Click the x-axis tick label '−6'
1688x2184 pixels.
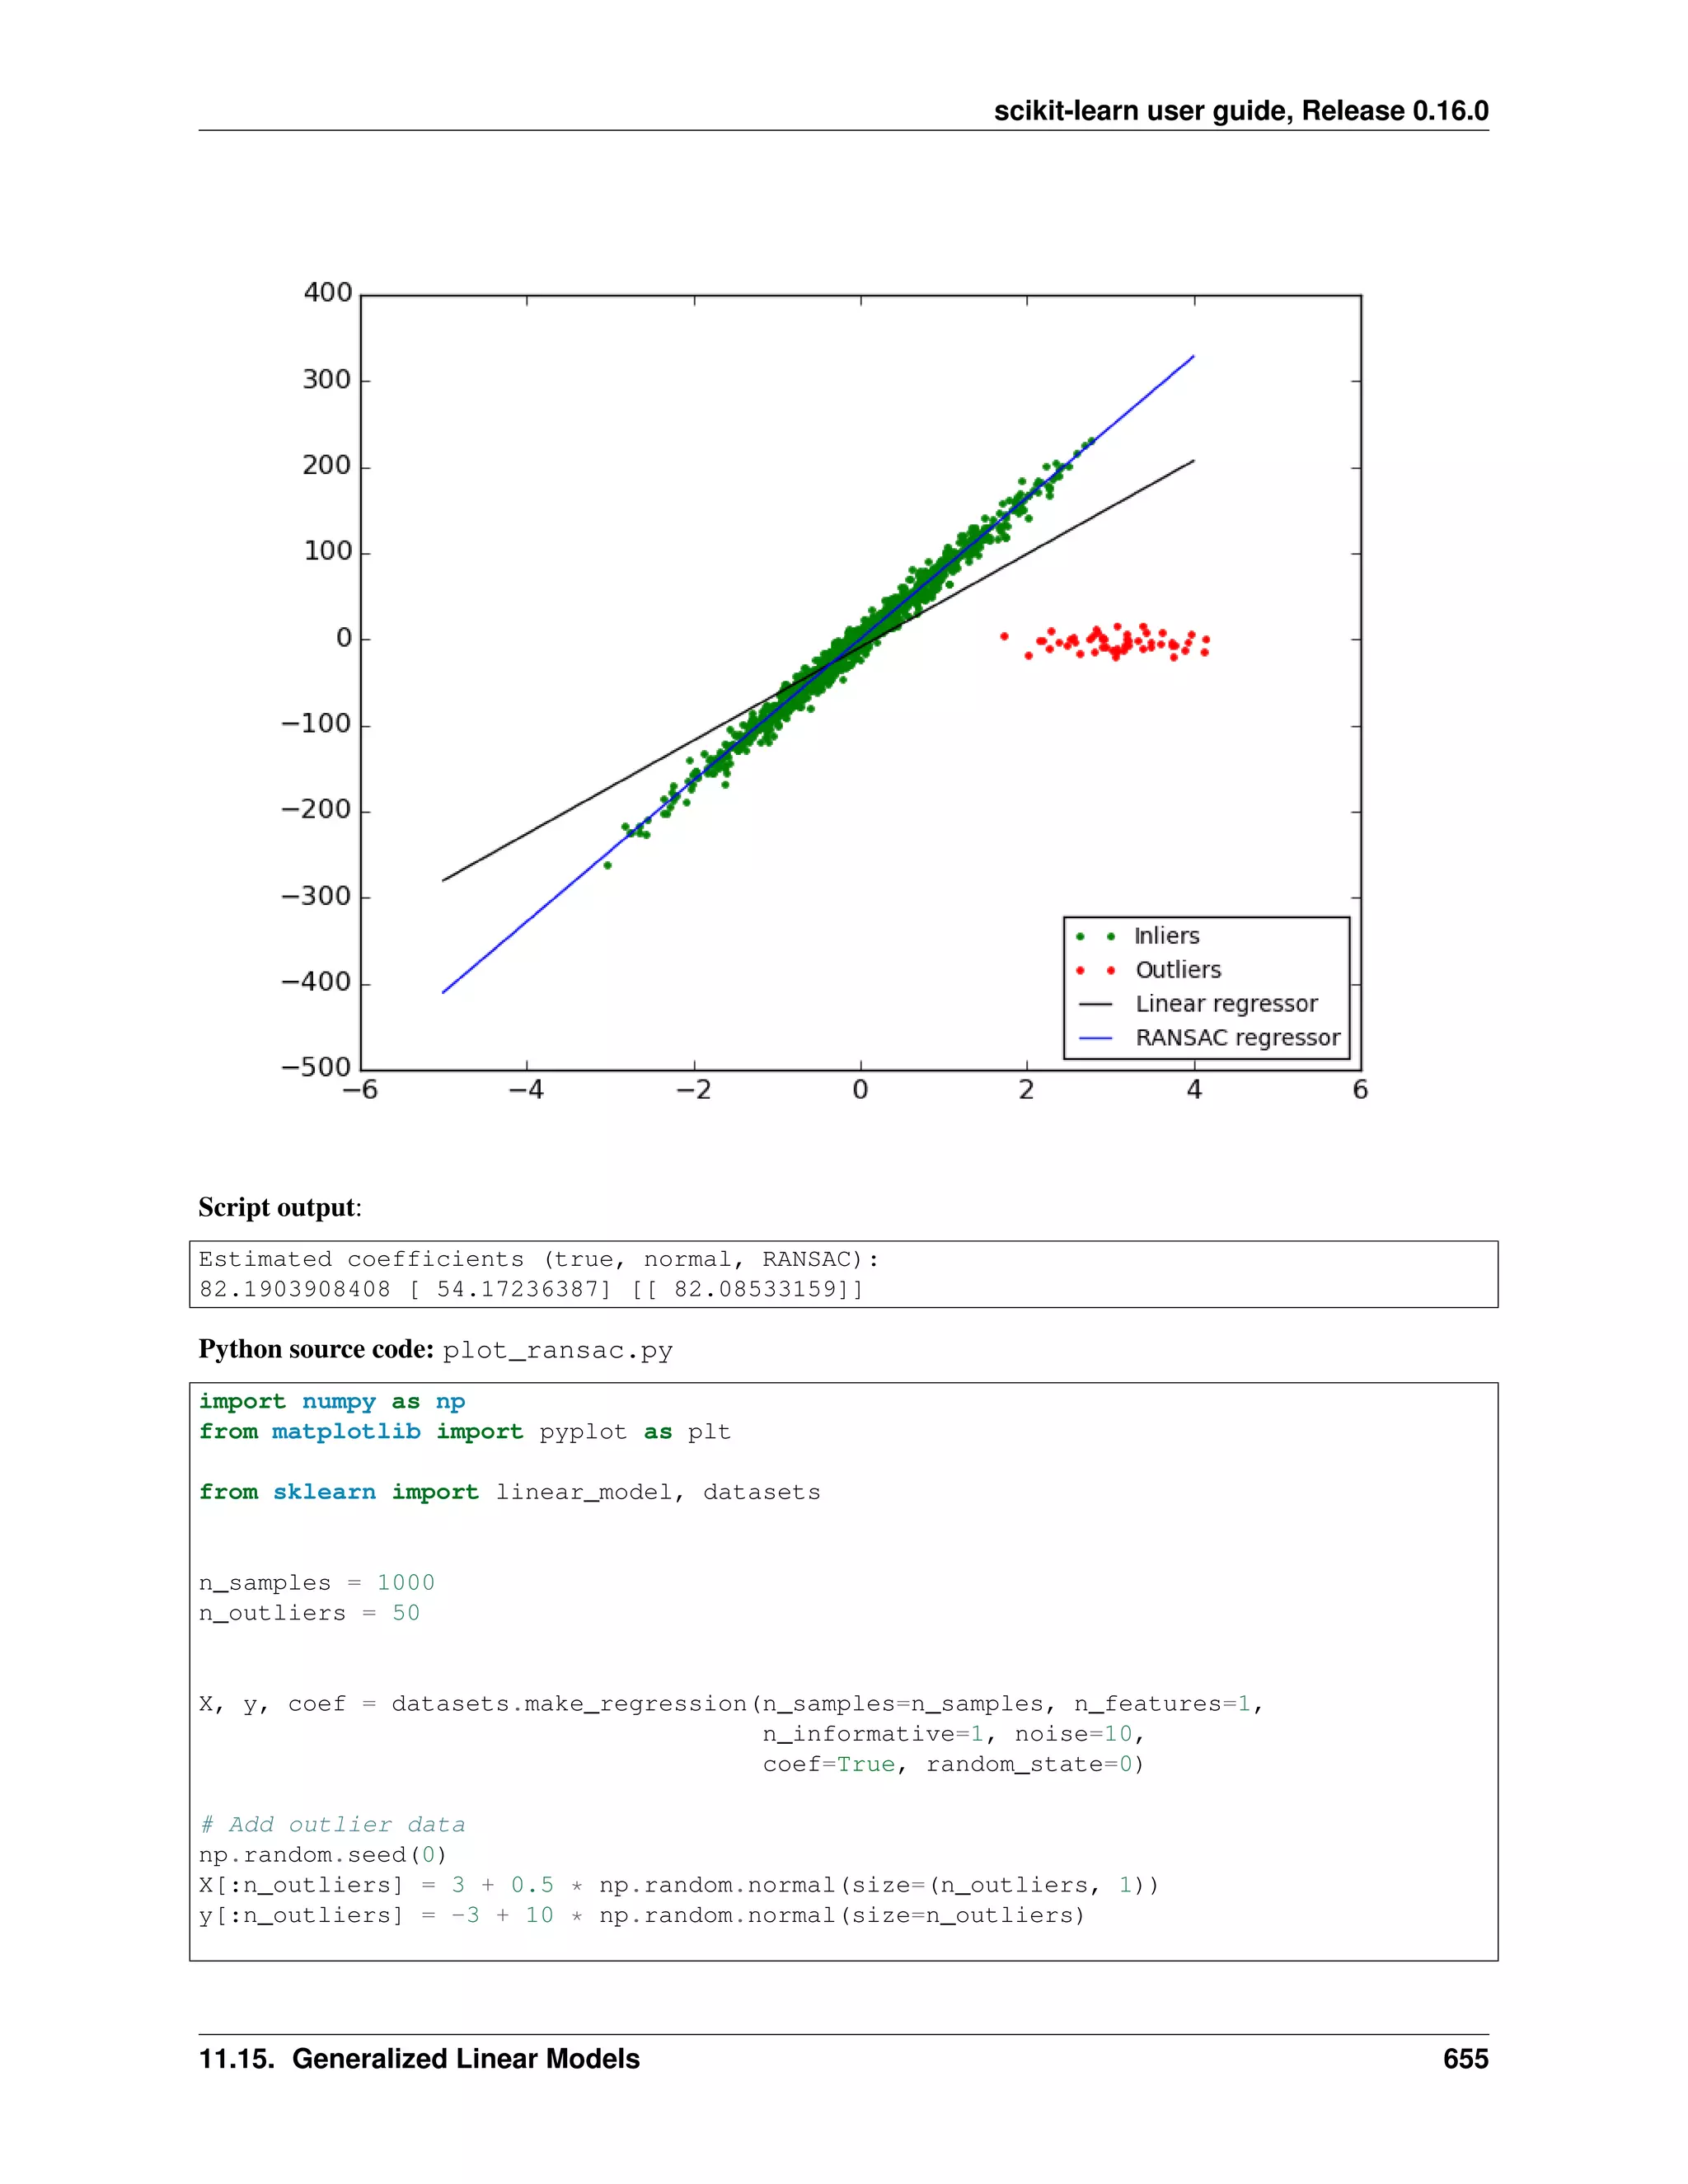(360, 1090)
